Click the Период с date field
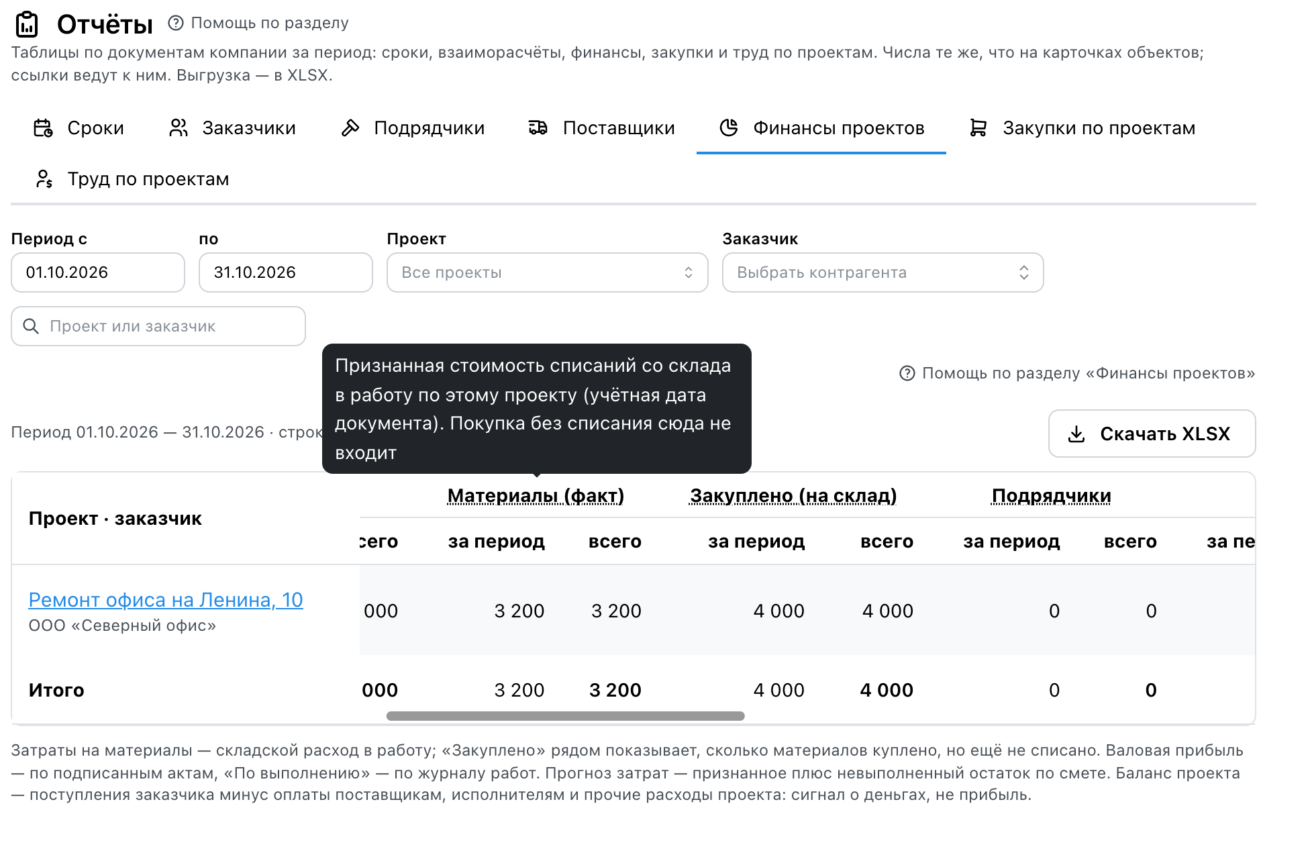The height and width of the screenshot is (859, 1310). tap(98, 272)
